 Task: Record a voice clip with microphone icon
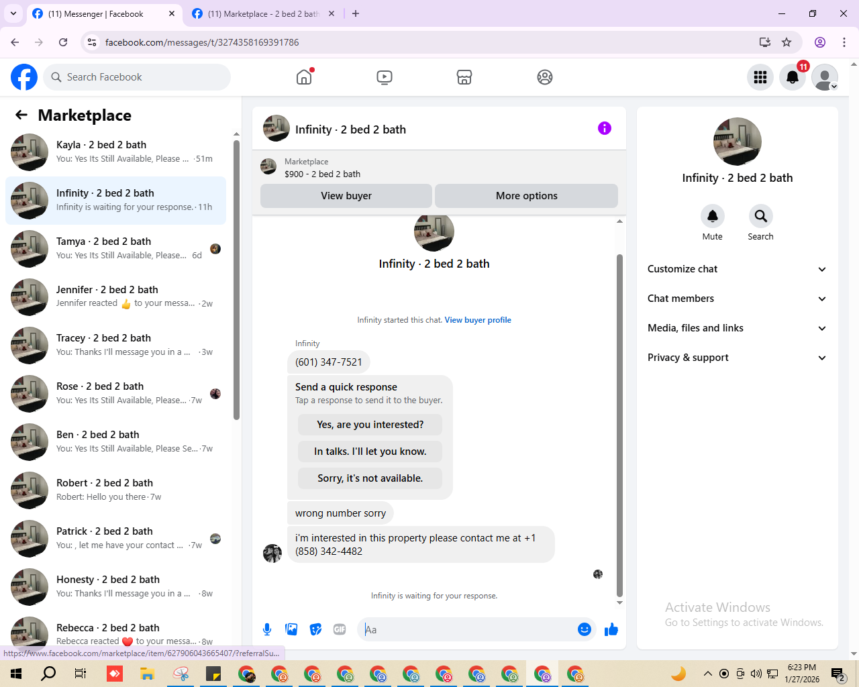(267, 629)
